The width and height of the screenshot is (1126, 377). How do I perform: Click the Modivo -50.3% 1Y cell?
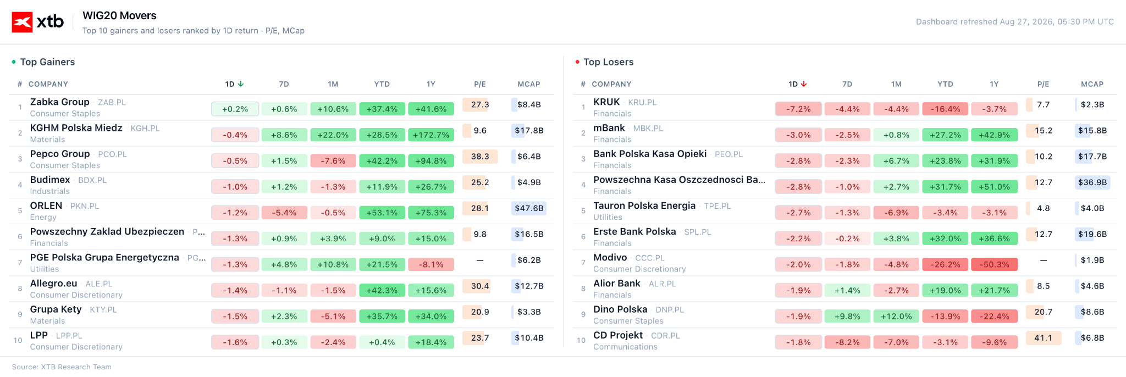pyautogui.click(x=994, y=264)
